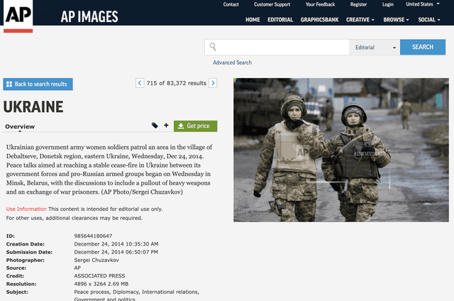The height and width of the screenshot is (301, 454).
Task: Click the image ID 985644180647
Action: coord(93,236)
